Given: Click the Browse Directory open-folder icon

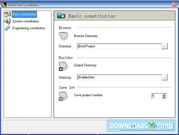Looking at the screenshot, I should [63, 36].
